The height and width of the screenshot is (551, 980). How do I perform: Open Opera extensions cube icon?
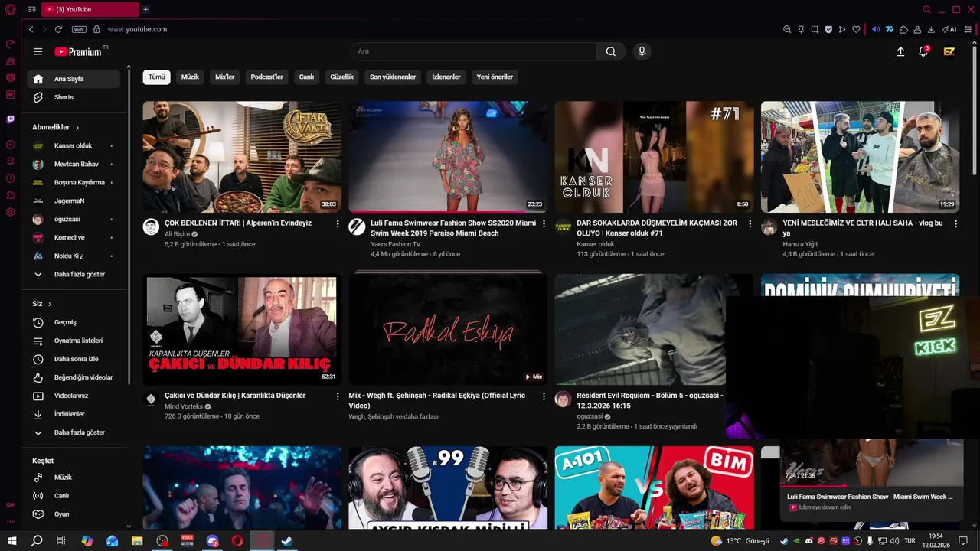click(903, 29)
